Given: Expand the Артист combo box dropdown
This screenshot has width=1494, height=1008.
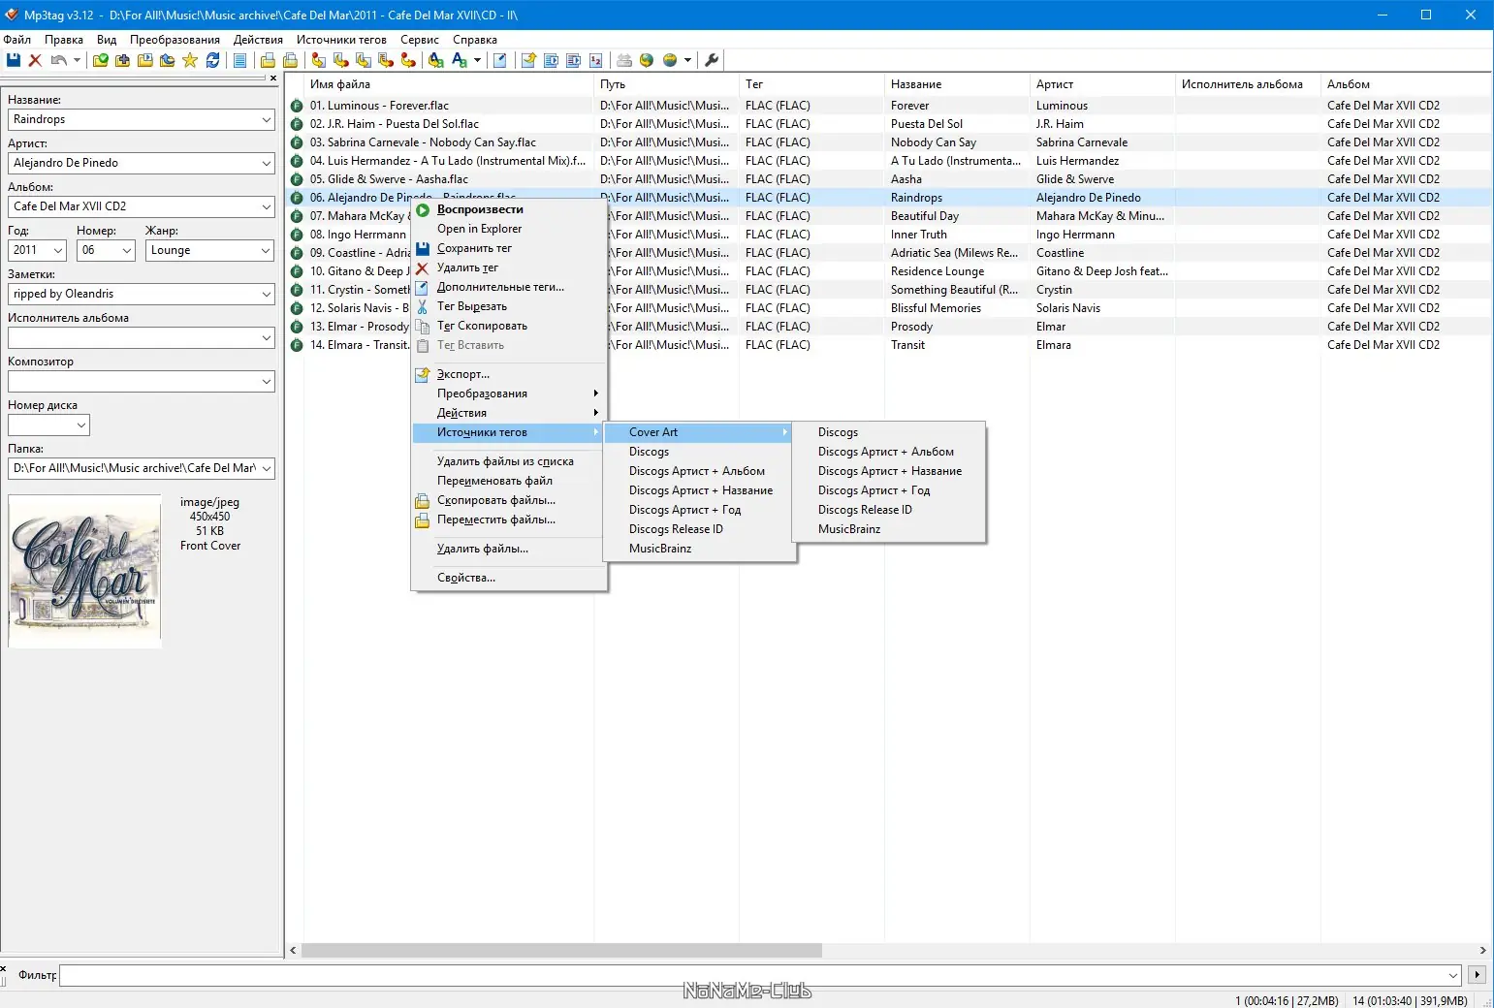Looking at the screenshot, I should (266, 163).
